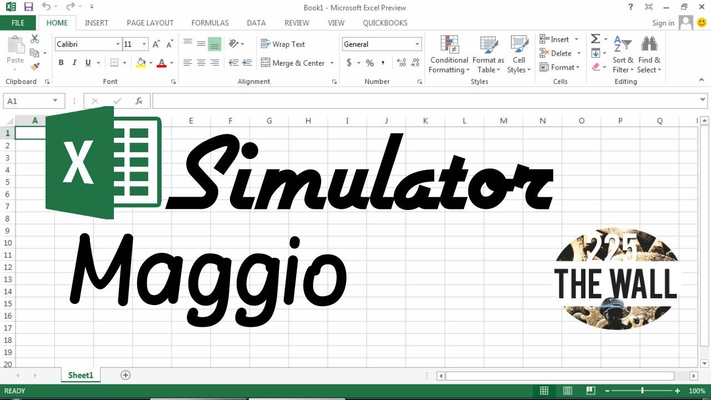The width and height of the screenshot is (711, 400).
Task: Click the Name Box showing A1
Action: coord(33,101)
